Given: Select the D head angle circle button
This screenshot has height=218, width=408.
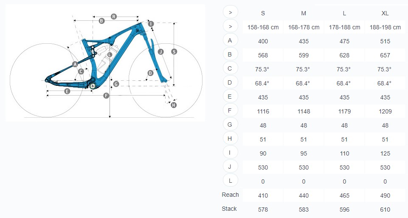Looking at the screenshot, I should coord(230,83).
